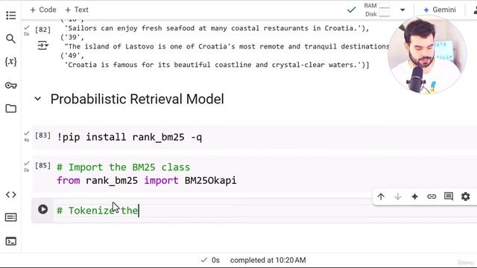Collapse the Probabilistic Retrieval Model section
477x268 pixels.
point(38,99)
